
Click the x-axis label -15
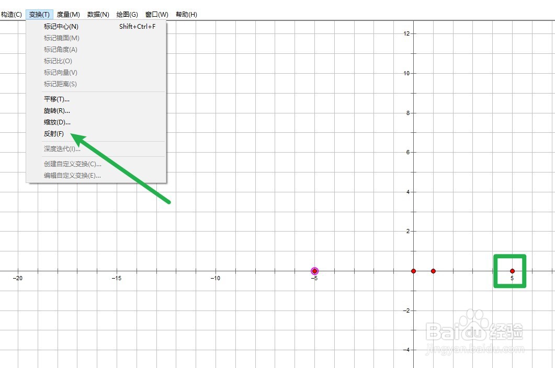pyautogui.click(x=117, y=278)
